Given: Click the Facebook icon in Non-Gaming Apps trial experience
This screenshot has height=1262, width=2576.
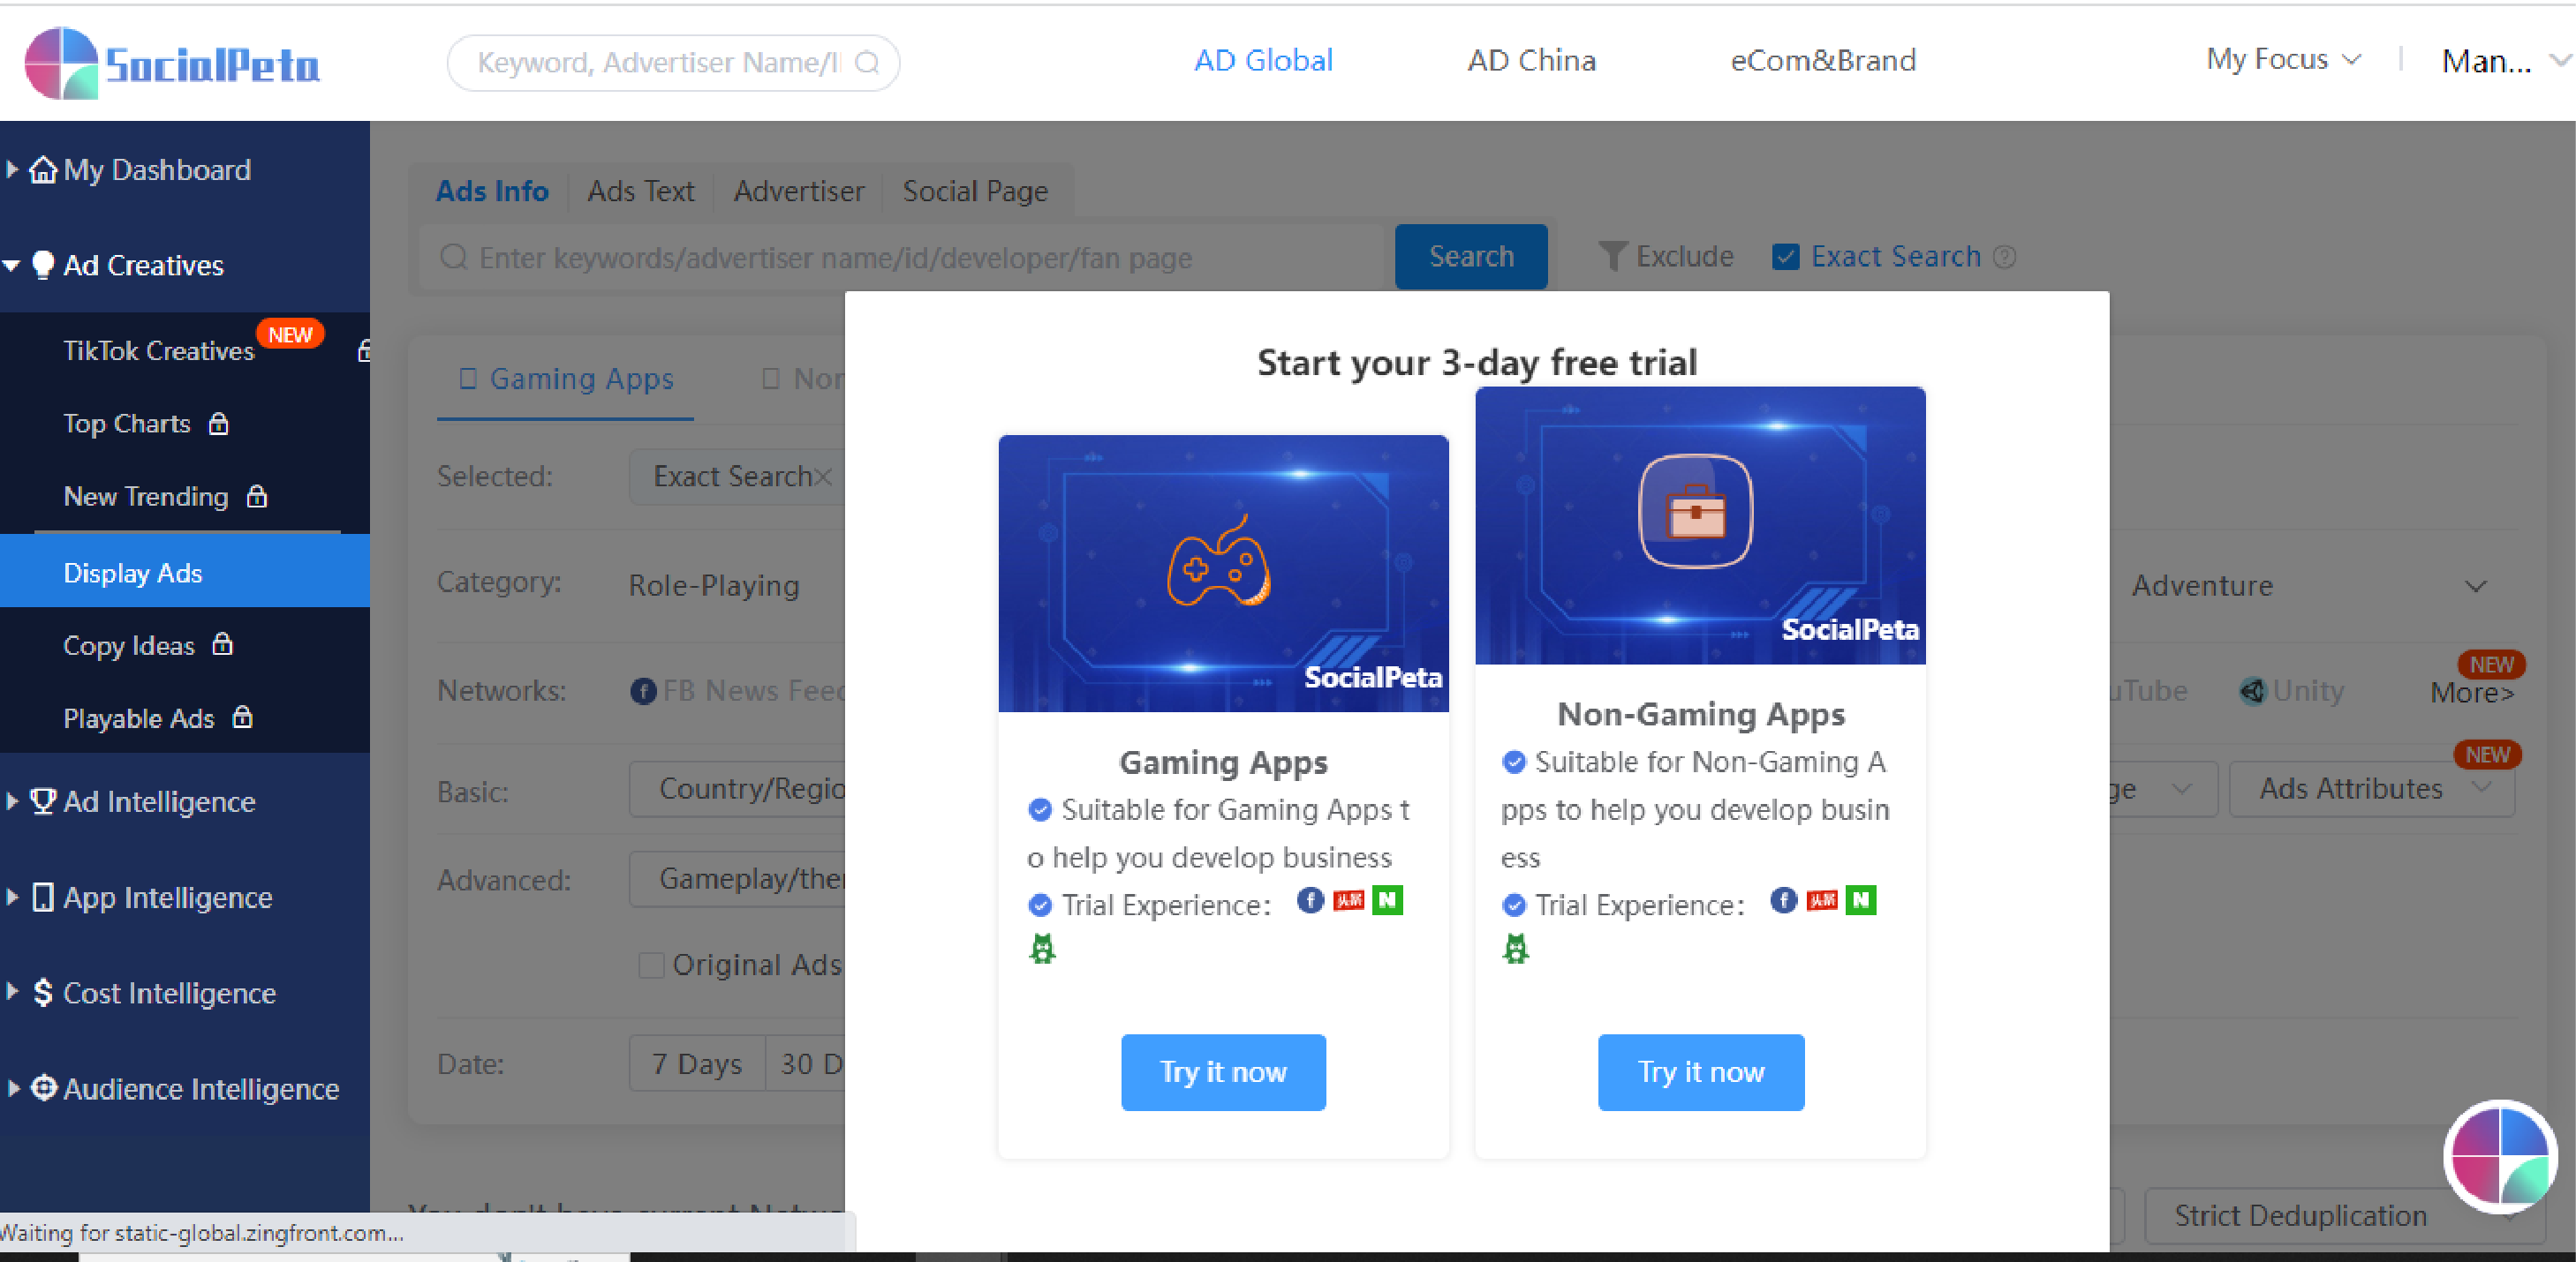Looking at the screenshot, I should pyautogui.click(x=1783, y=900).
